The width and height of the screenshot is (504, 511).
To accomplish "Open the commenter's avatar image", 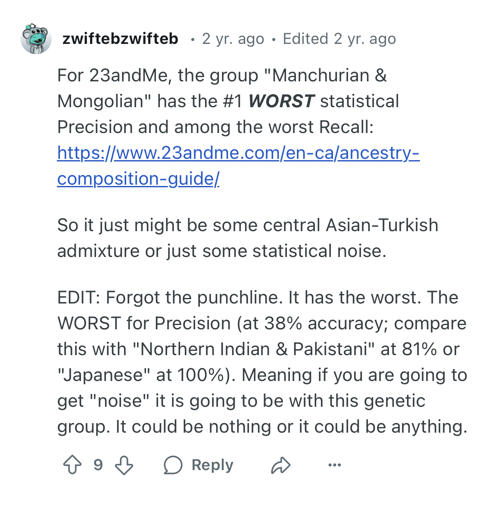I will point(36,39).
